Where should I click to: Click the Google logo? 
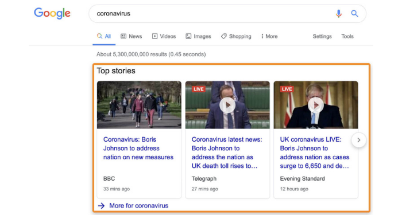point(52,13)
